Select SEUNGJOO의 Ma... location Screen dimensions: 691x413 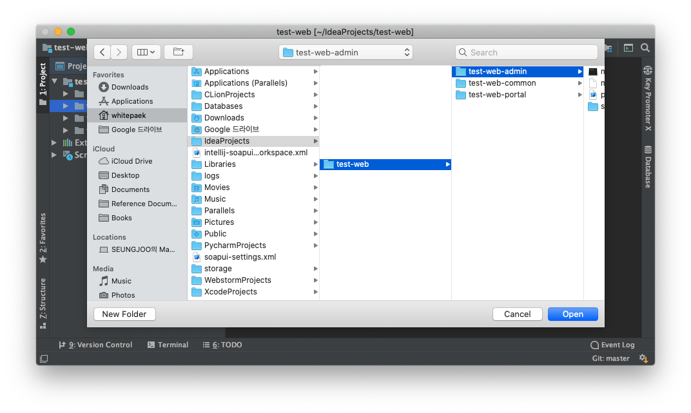(137, 249)
